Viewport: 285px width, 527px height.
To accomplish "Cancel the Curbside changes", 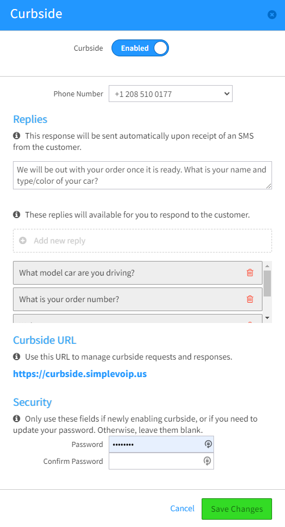I will [x=182, y=508].
